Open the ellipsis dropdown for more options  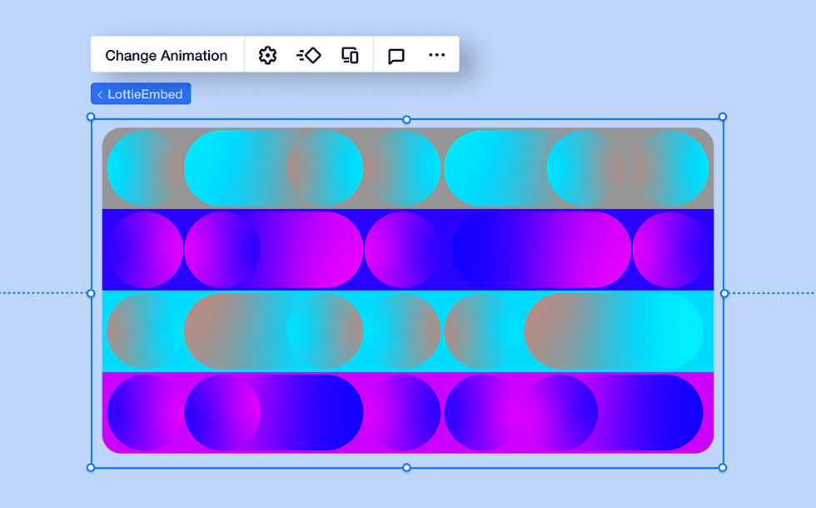(x=436, y=55)
